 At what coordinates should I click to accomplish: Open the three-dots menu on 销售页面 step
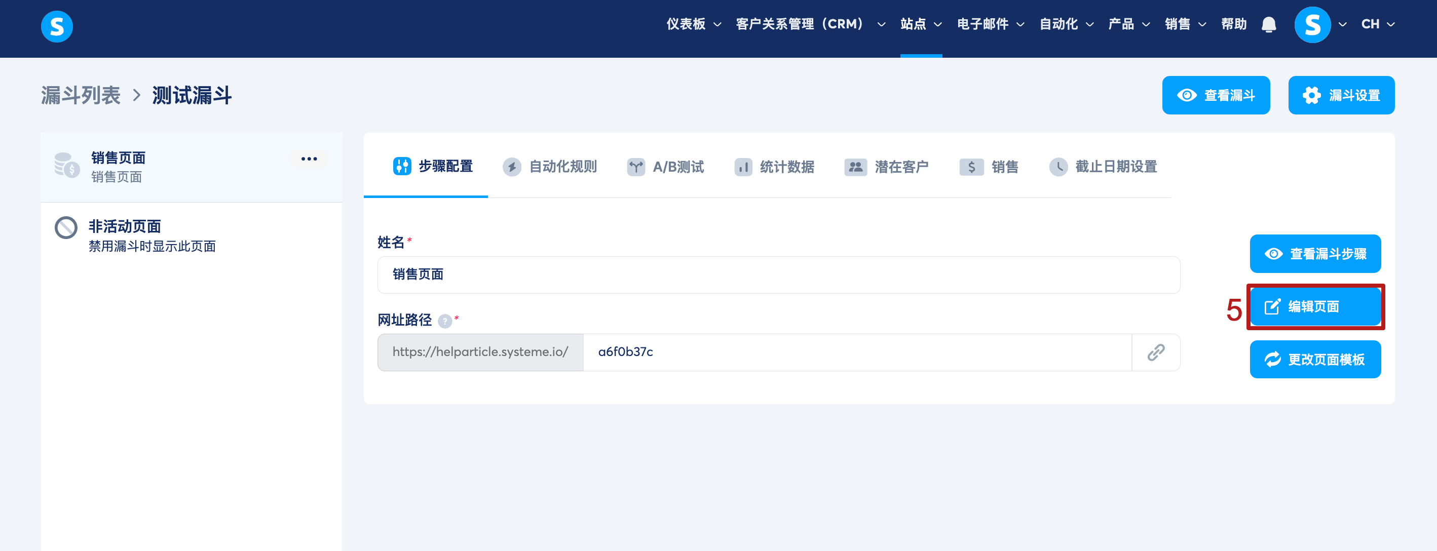tap(309, 159)
